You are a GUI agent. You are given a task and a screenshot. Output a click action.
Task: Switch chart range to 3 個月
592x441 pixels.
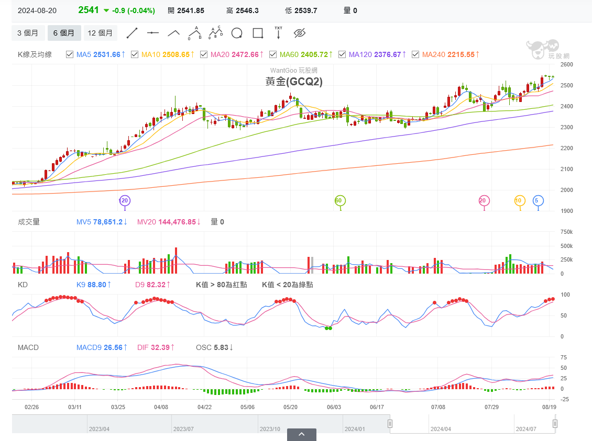[x=28, y=33]
